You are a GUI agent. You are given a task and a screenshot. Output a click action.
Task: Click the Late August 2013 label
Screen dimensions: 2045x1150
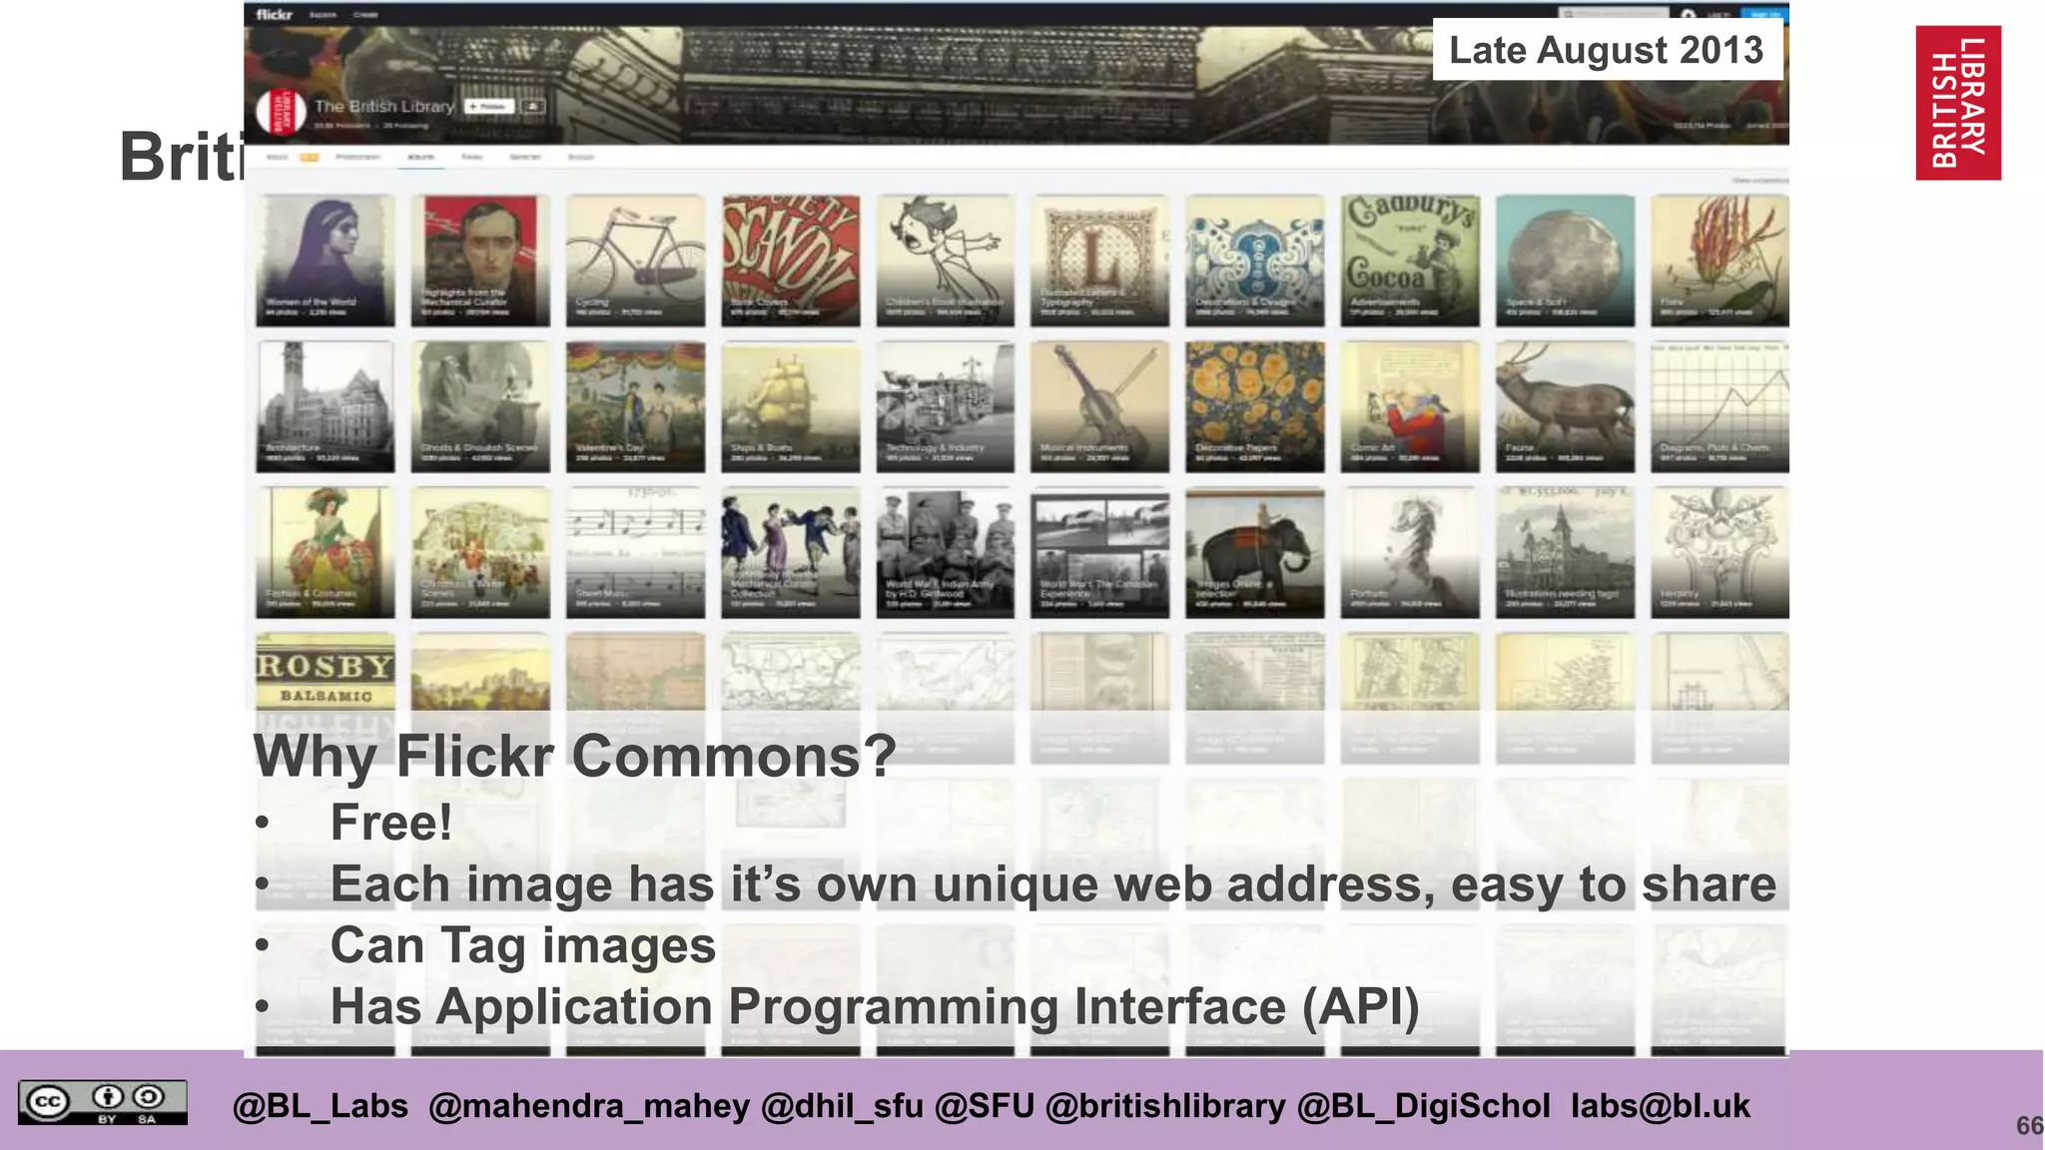click(1607, 50)
